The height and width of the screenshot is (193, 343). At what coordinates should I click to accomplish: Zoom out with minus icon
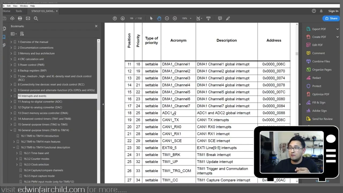click(167, 18)
